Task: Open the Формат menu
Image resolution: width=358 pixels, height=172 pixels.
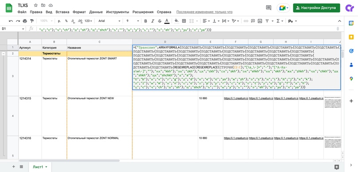Action: coord(79,12)
